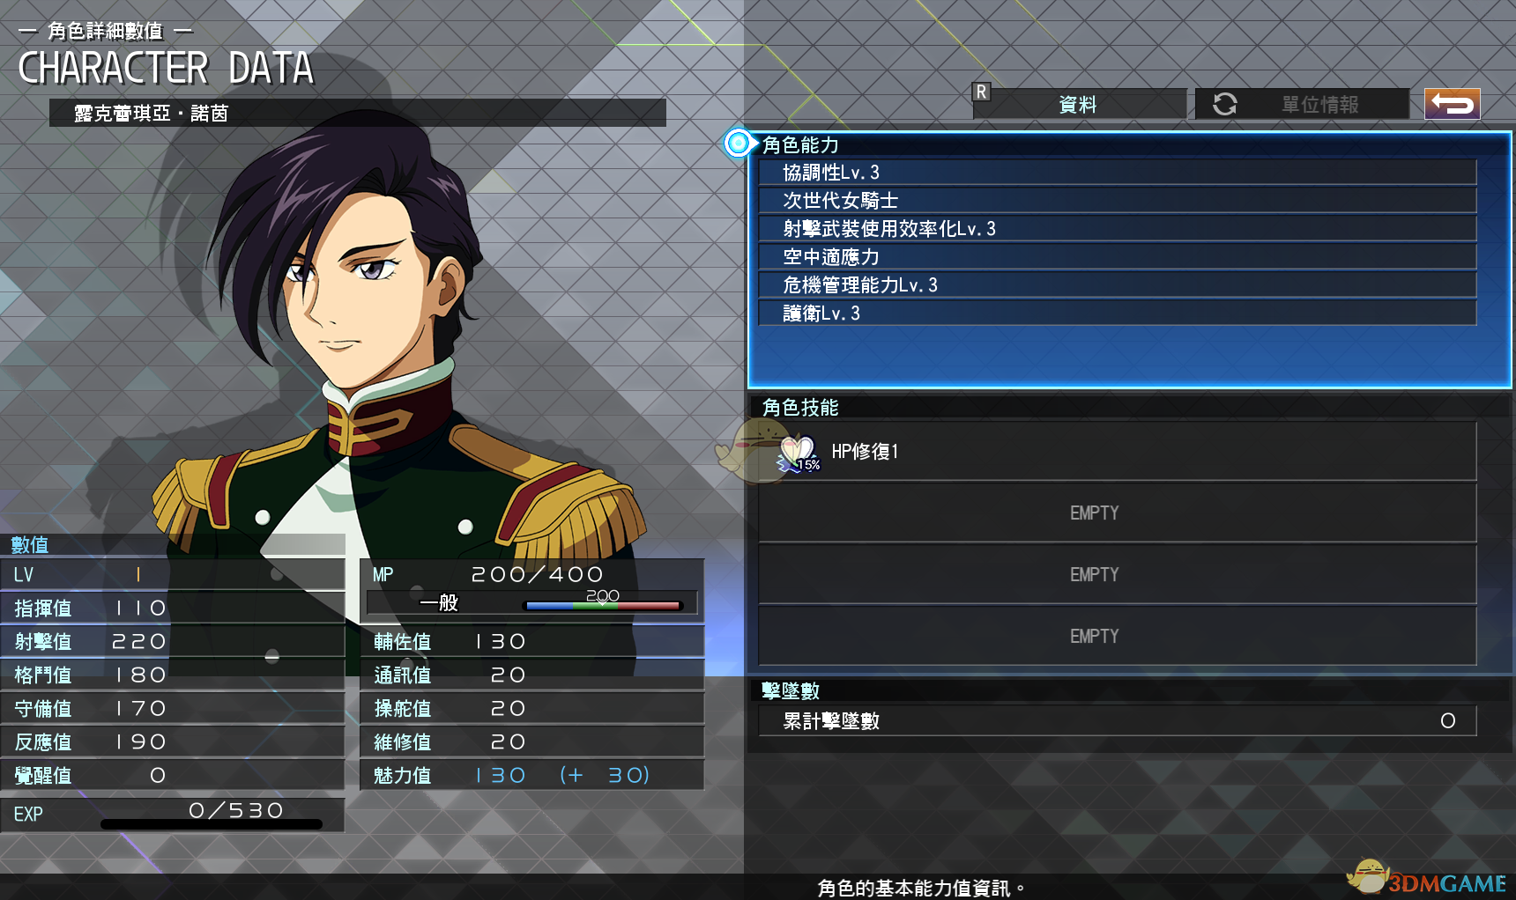Select the HP修復1 skill slot
The image size is (1516, 900).
point(1117,451)
